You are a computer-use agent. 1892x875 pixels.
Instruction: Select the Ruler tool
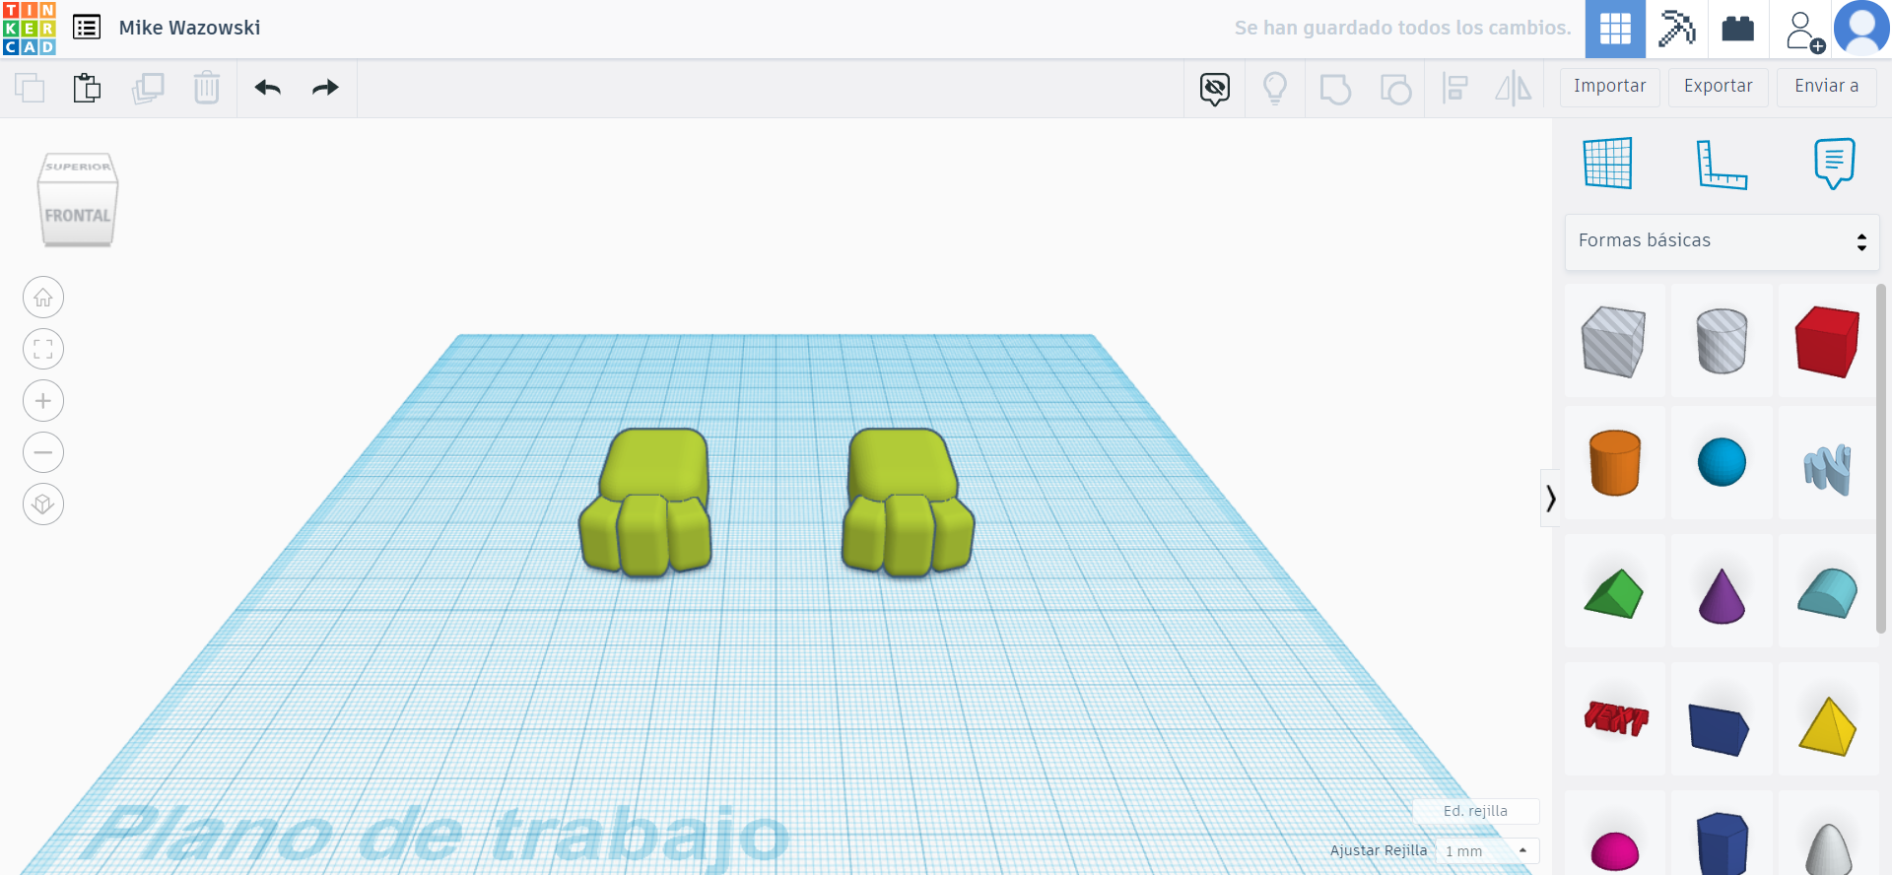1722,164
